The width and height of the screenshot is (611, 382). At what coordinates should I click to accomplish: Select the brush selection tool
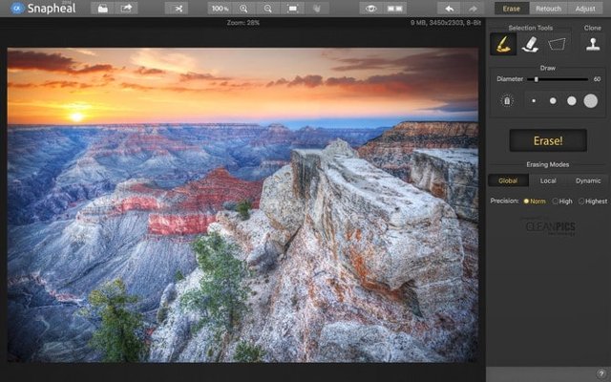pyautogui.click(x=502, y=44)
